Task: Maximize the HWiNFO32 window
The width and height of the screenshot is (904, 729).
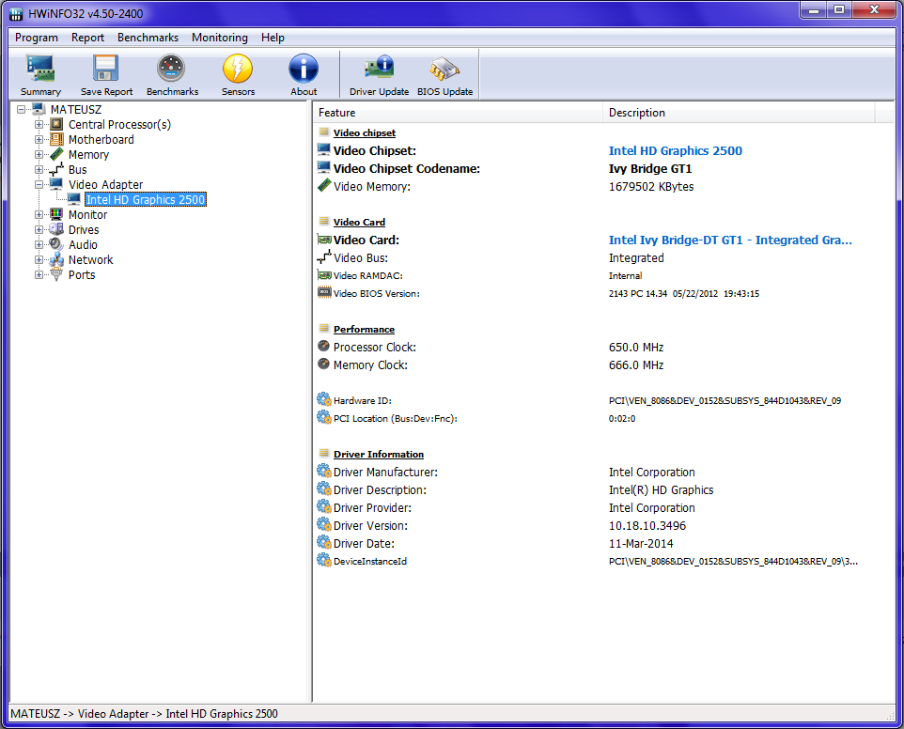Action: 839,9
